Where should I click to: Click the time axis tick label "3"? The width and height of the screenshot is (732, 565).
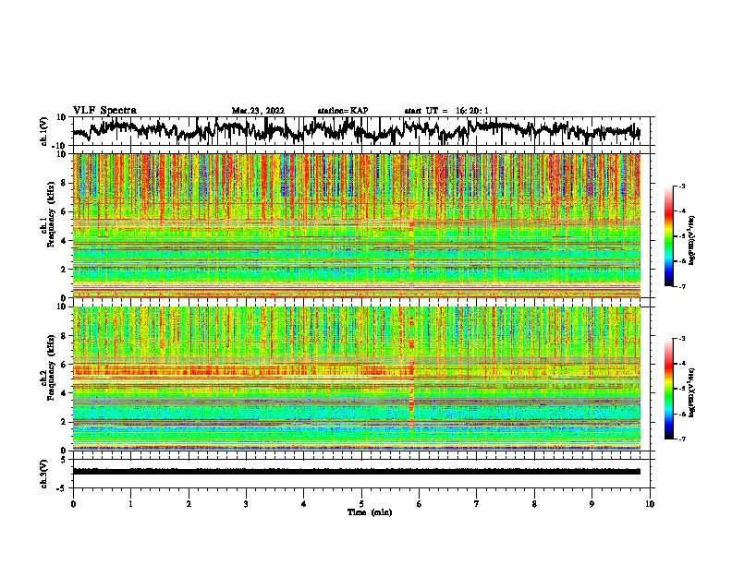tap(246, 504)
